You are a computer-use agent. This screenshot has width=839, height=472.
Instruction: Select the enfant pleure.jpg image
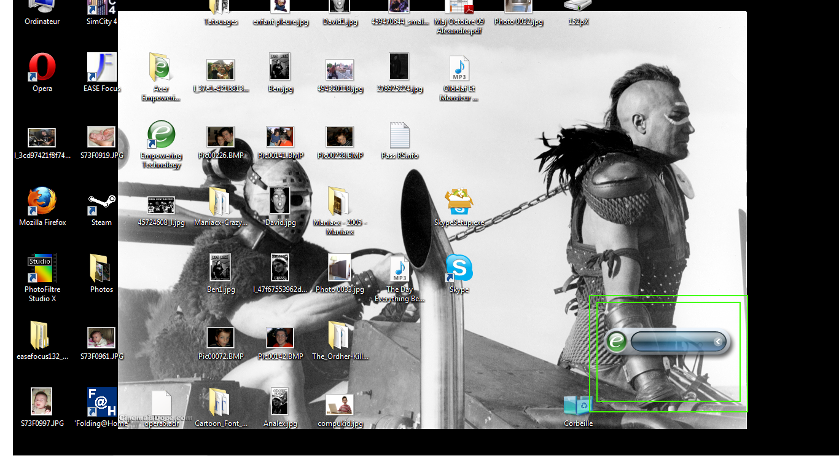[x=280, y=7]
